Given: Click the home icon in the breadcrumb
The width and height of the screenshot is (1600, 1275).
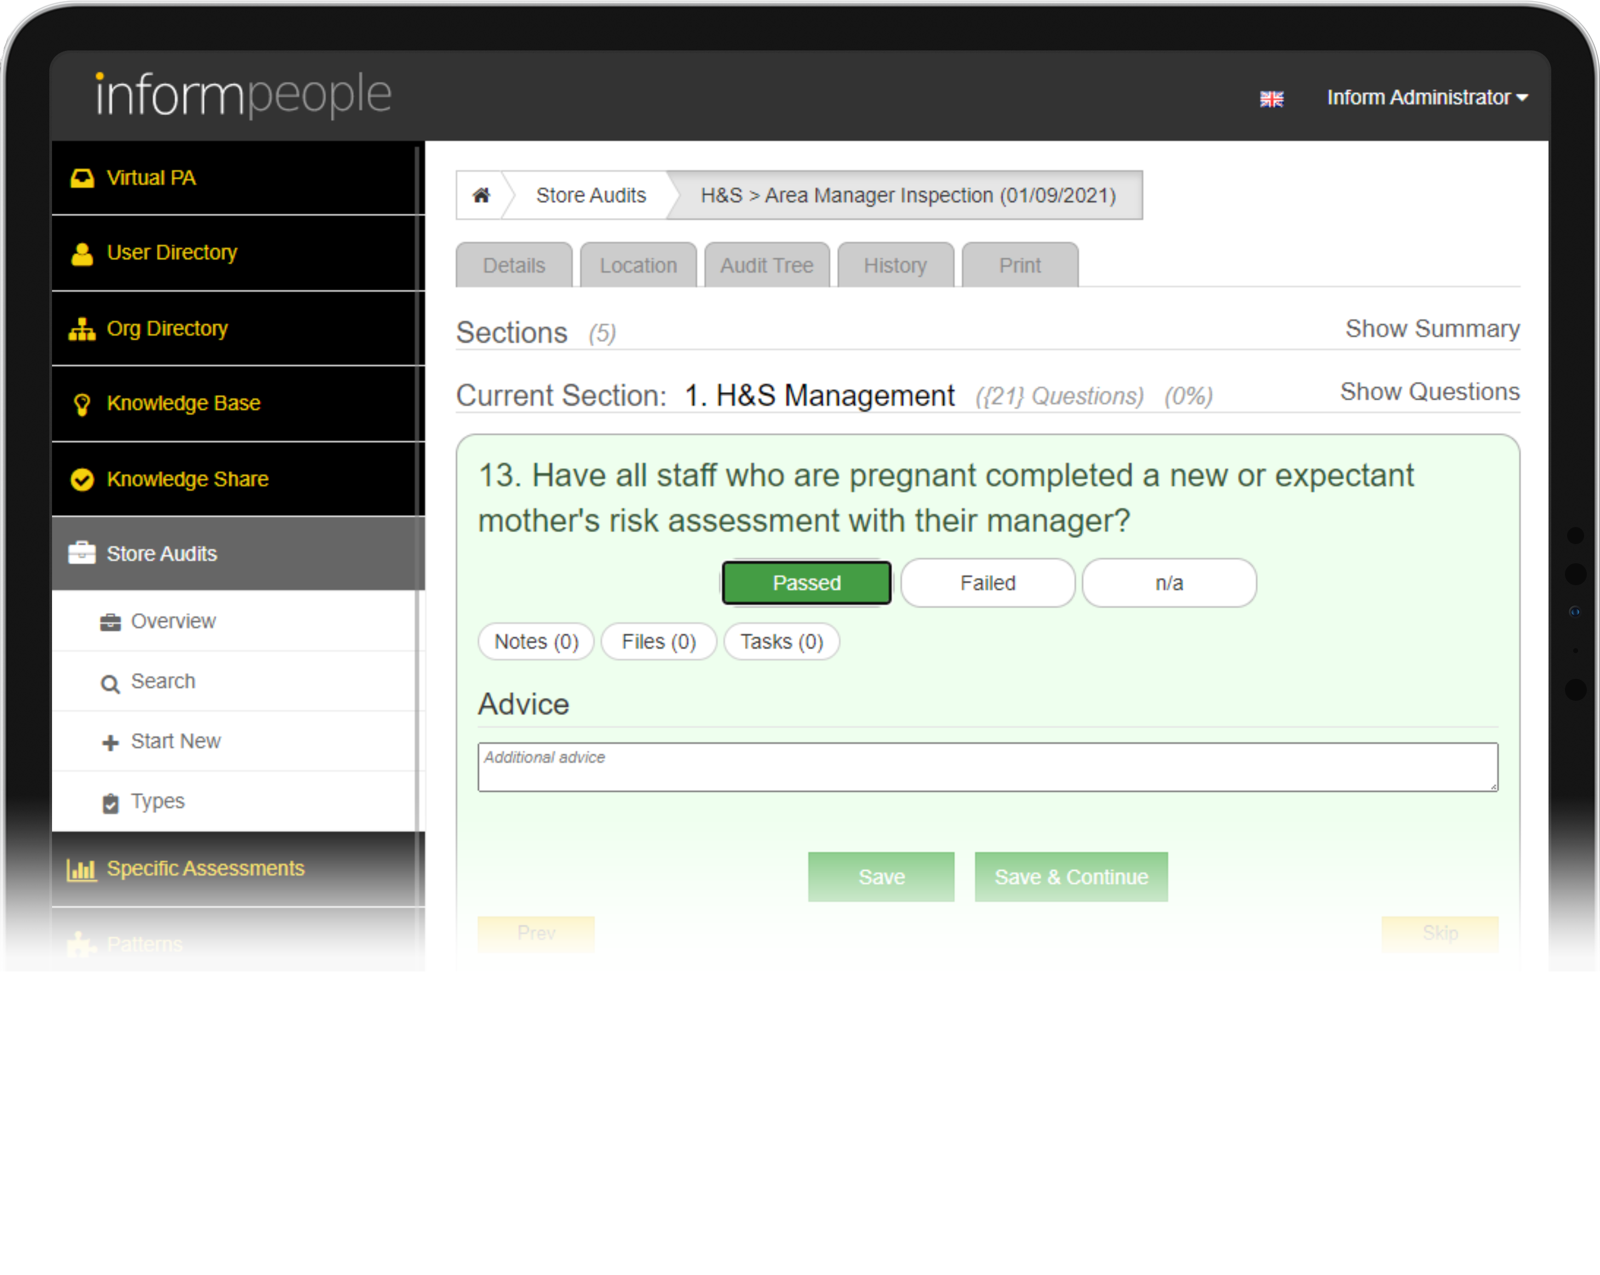Looking at the screenshot, I should click(x=481, y=195).
